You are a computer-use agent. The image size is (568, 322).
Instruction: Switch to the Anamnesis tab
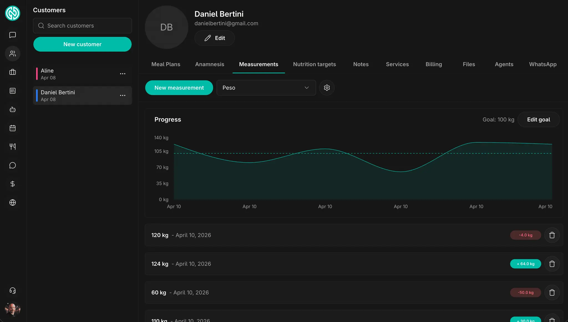(x=209, y=64)
